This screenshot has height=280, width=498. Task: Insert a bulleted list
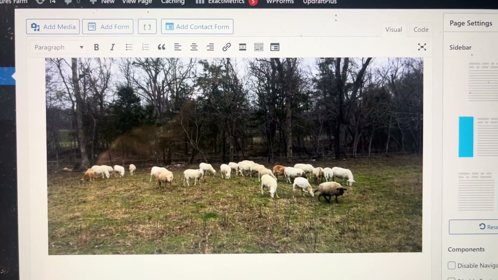point(129,47)
